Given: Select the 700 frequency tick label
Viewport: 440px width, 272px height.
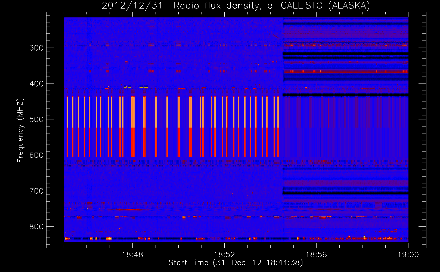Looking at the screenshot, I should [36, 191].
